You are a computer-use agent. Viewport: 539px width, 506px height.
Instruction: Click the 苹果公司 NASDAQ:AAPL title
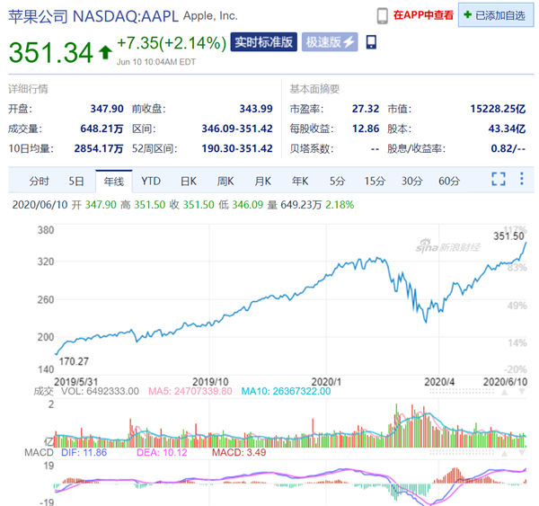click(x=93, y=16)
